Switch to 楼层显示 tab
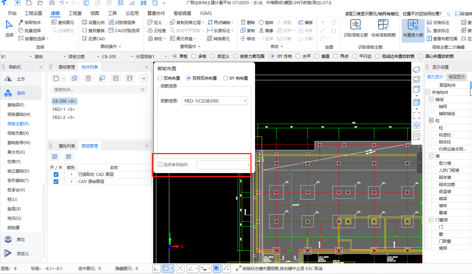 [457, 77]
